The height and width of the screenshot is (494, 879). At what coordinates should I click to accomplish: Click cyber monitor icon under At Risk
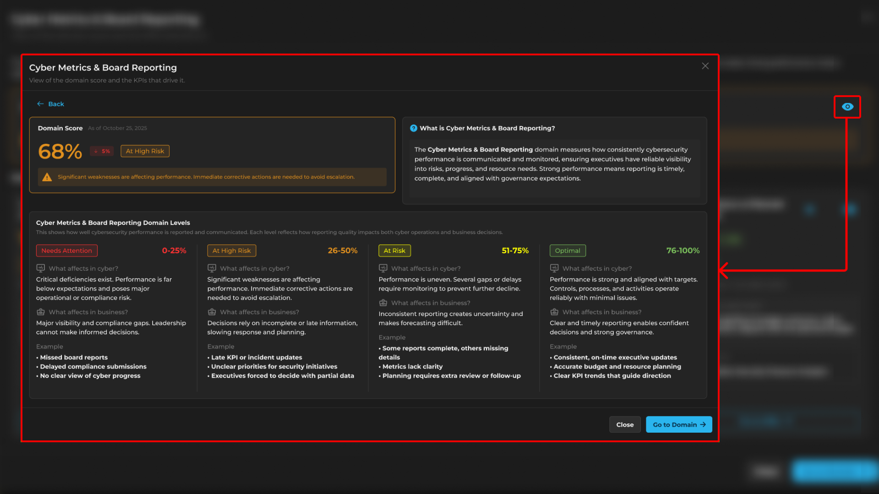pos(383,268)
